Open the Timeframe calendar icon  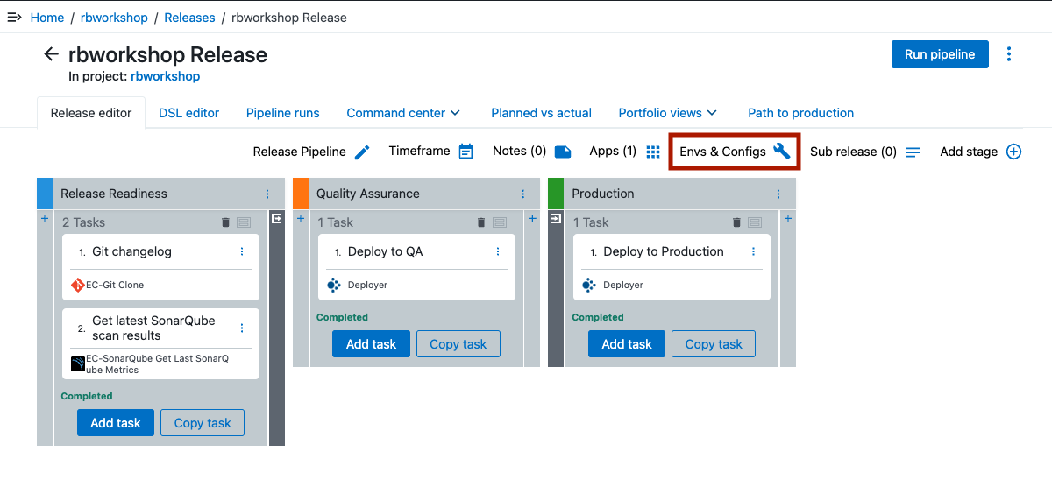(466, 152)
